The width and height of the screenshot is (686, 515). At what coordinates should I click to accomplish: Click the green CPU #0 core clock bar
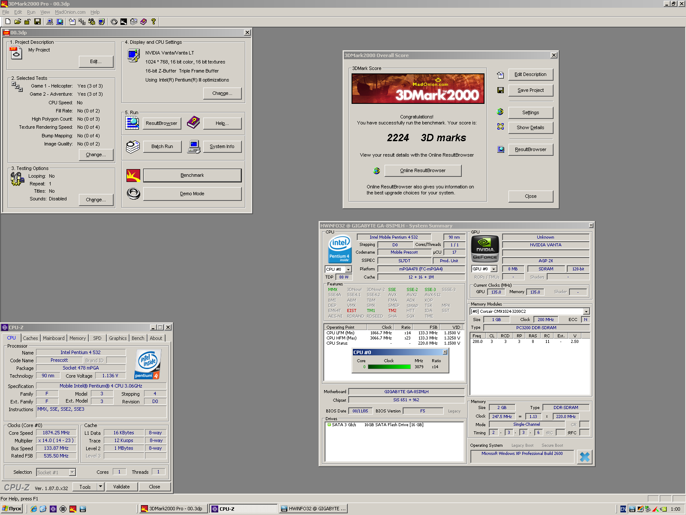click(x=389, y=367)
